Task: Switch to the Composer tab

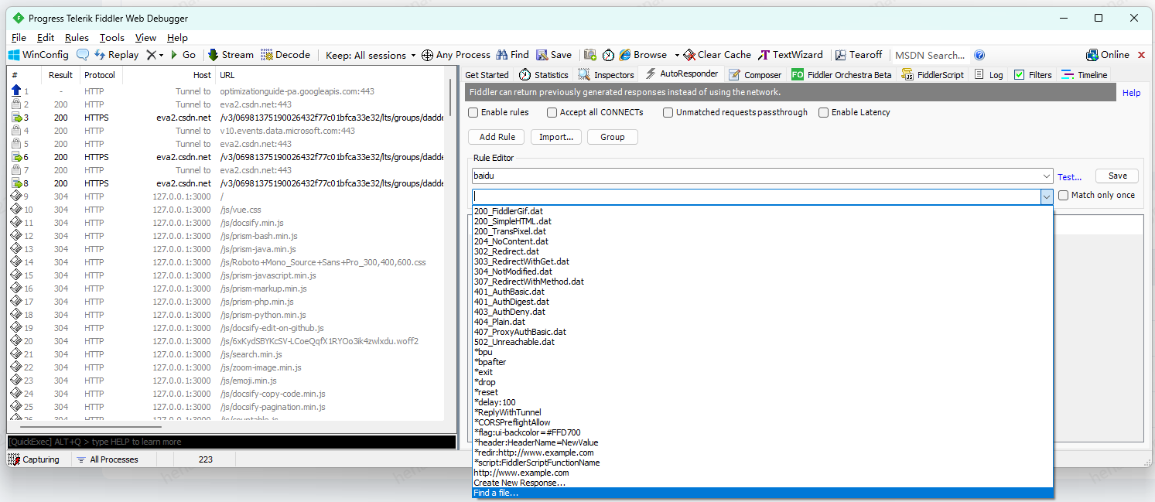Action: (x=754, y=75)
